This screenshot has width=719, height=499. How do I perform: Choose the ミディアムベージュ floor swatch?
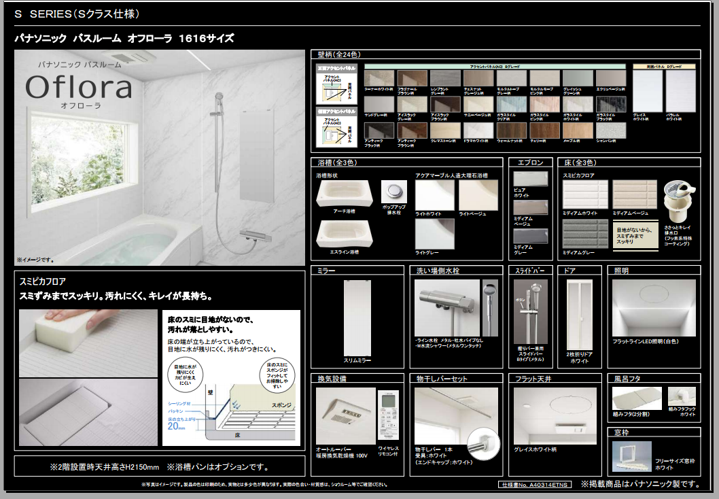point(635,194)
